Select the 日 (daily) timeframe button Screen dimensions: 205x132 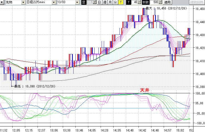tap(99, 2)
